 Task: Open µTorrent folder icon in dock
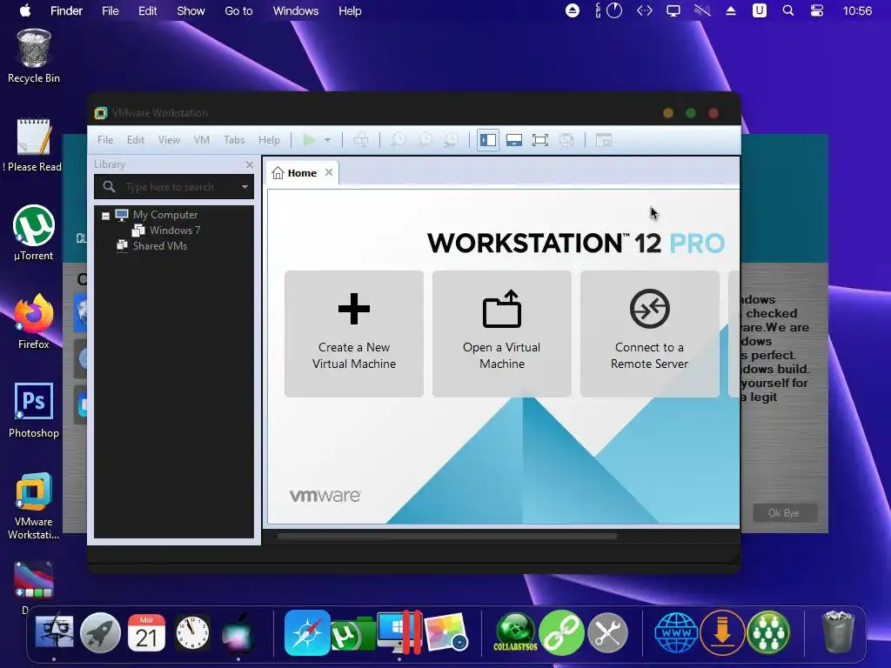pyautogui.click(x=353, y=634)
